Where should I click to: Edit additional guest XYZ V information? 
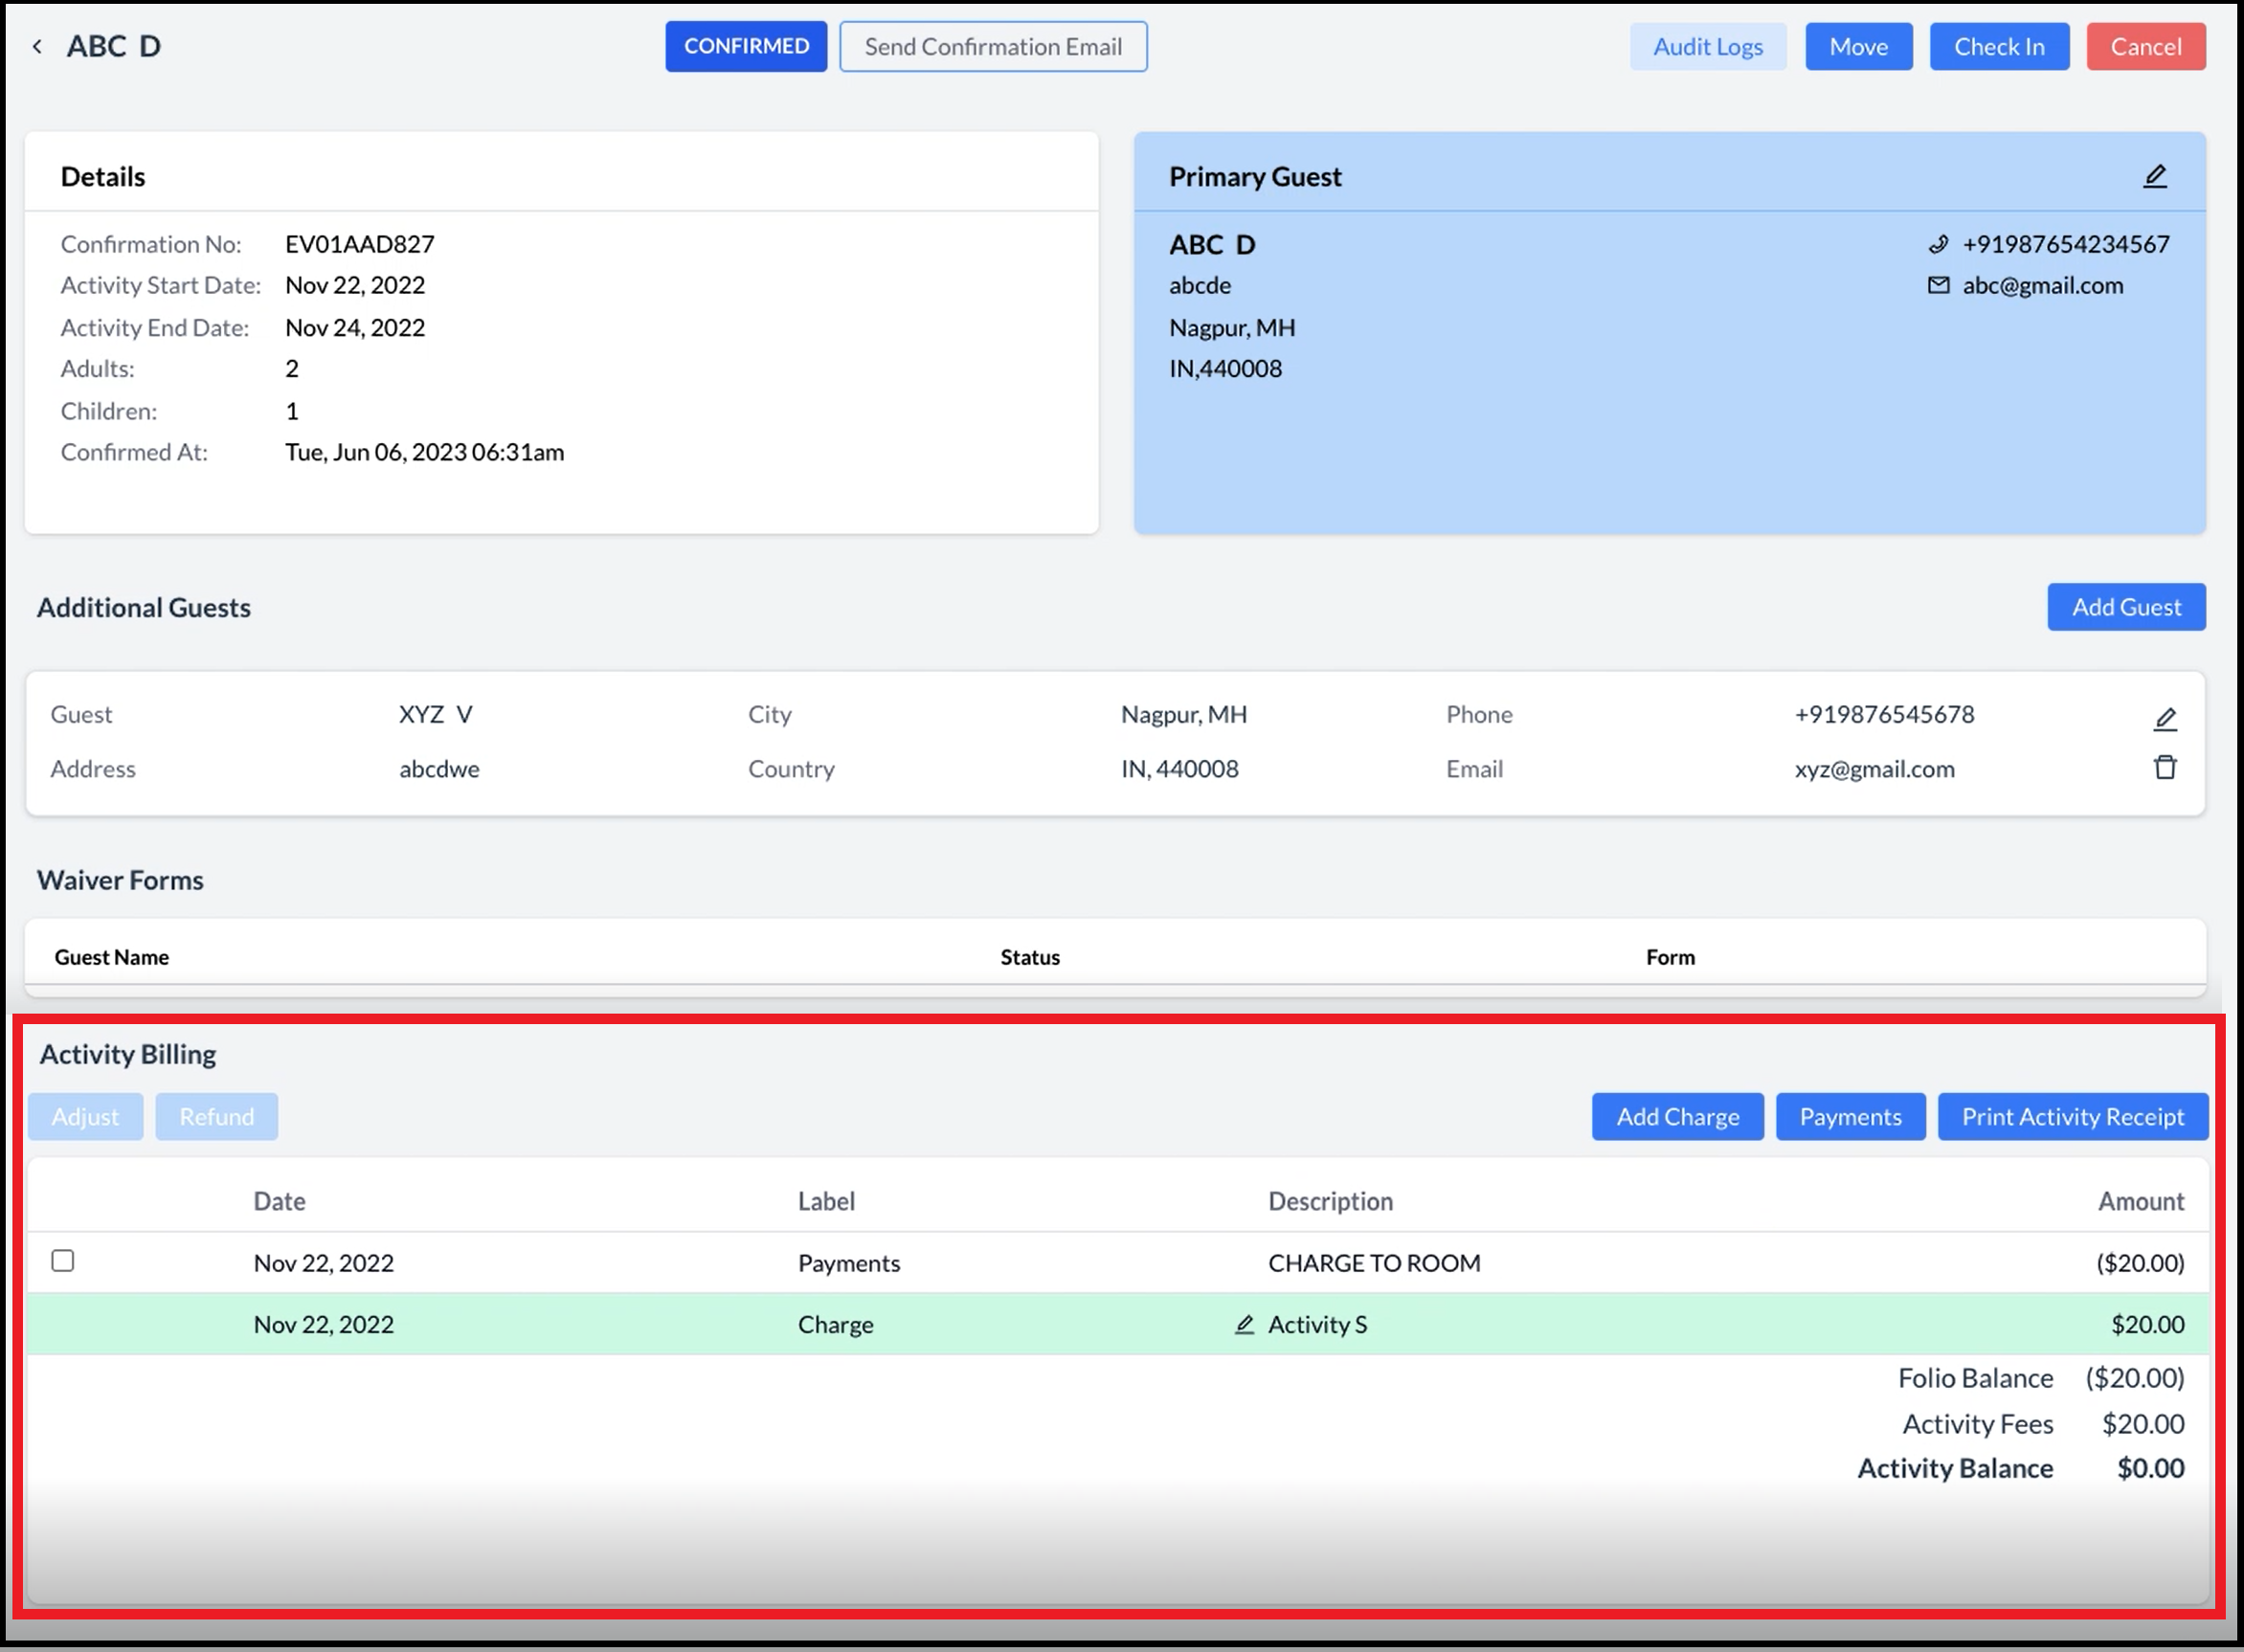click(x=2166, y=717)
